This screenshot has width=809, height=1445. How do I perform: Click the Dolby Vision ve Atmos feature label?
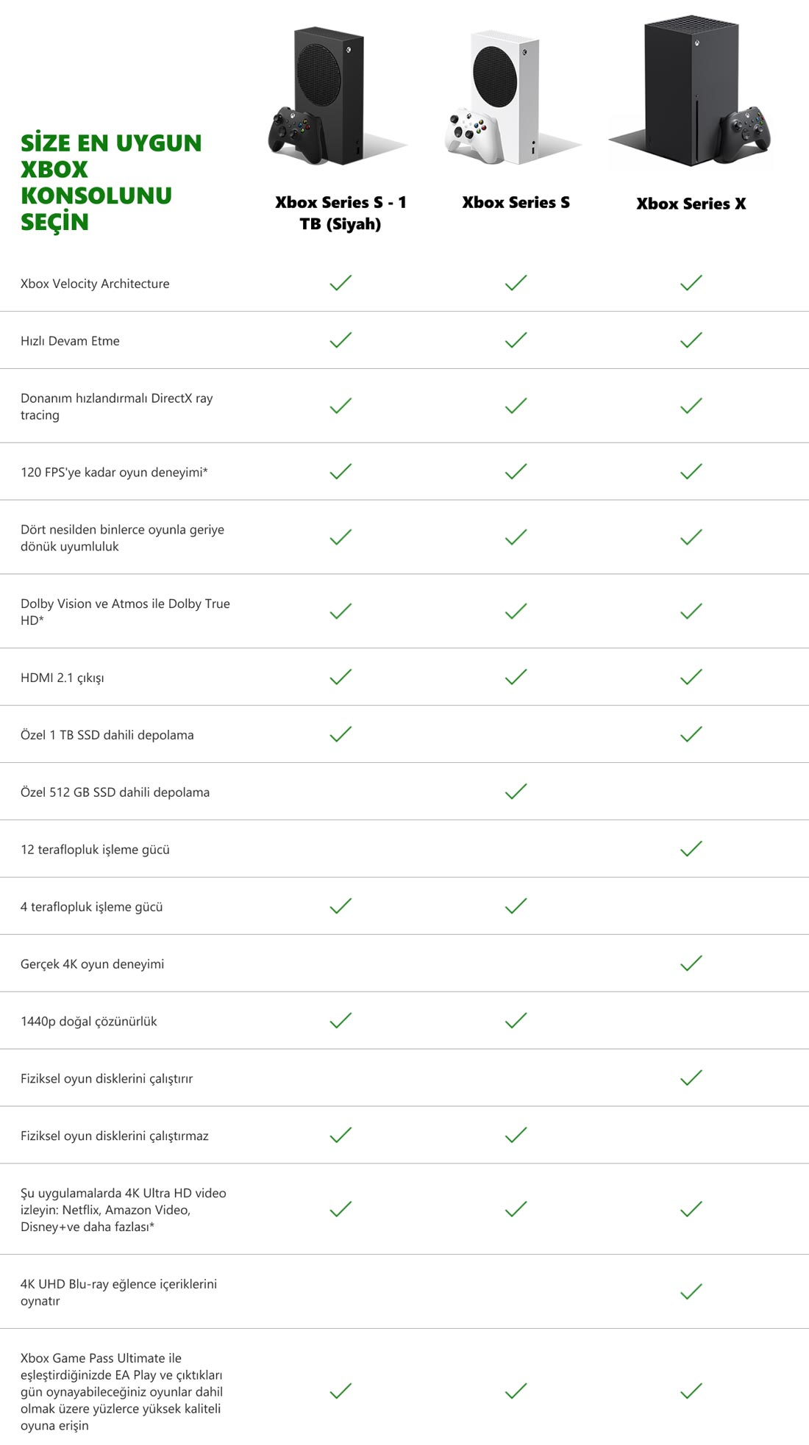125,612
